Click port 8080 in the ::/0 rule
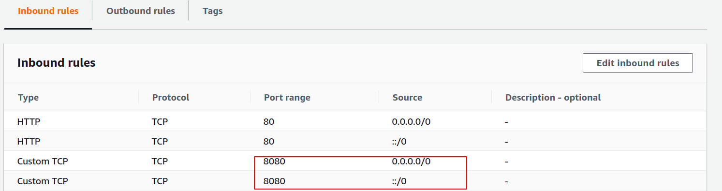 pyautogui.click(x=274, y=181)
